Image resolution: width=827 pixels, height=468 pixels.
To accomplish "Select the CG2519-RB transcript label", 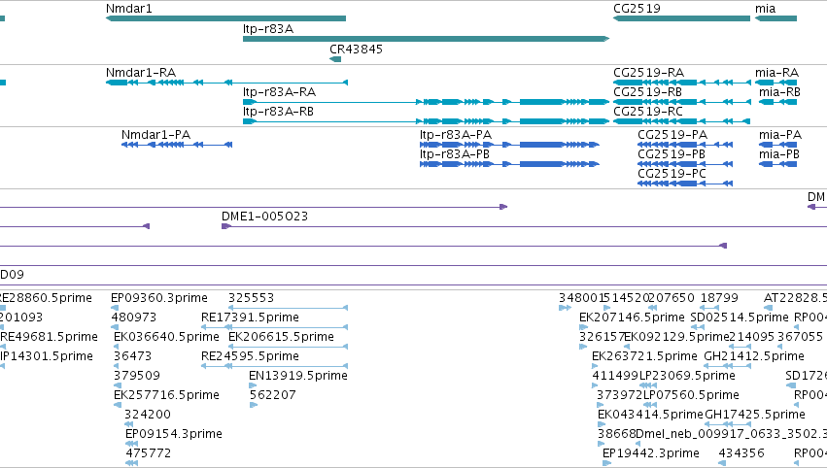I will click(647, 91).
